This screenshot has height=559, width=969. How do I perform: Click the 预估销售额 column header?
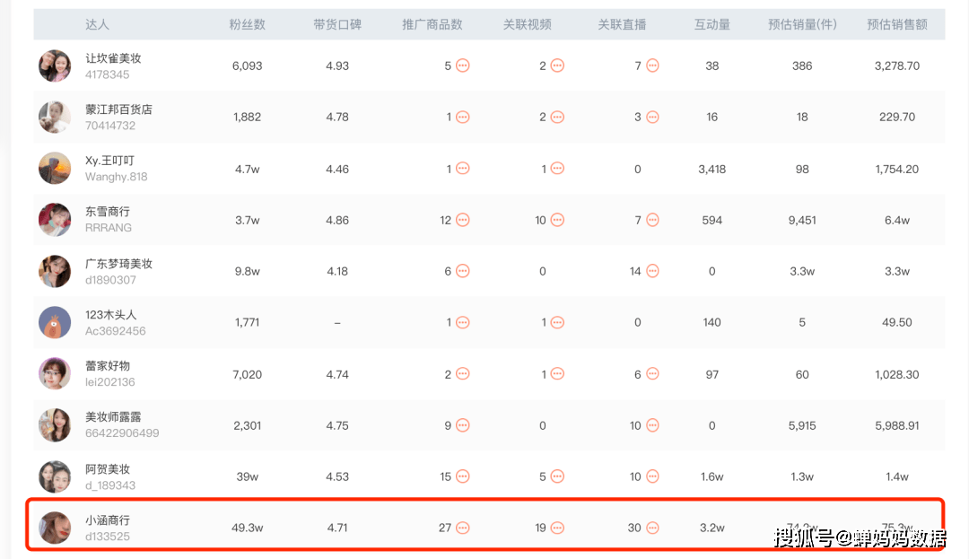pos(896,24)
